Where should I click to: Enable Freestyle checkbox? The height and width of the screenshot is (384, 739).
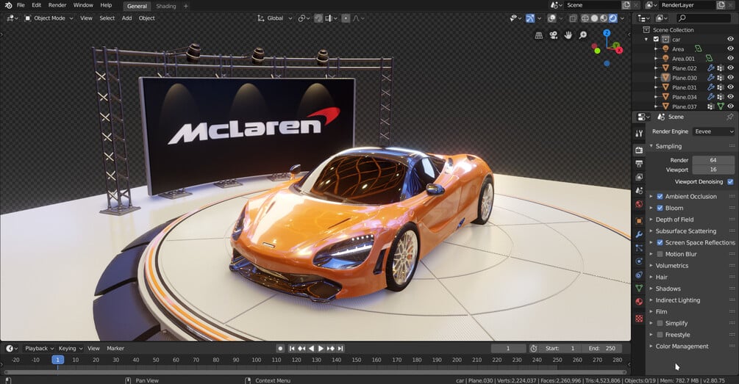[x=660, y=335]
